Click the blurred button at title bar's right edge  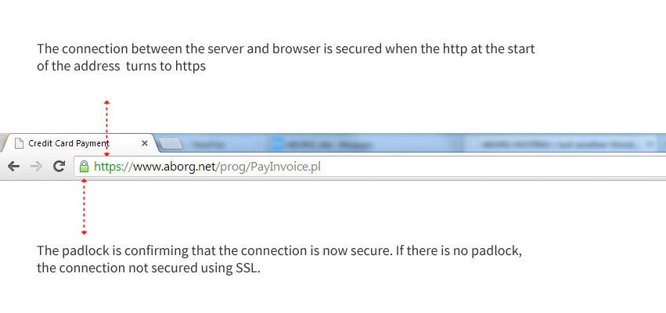[x=648, y=145]
